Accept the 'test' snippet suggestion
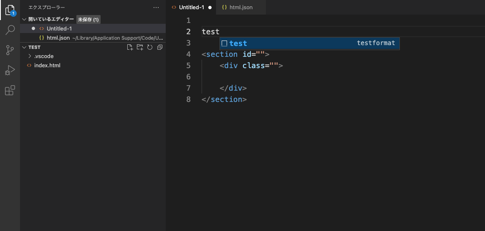Viewport: 485px width, 231px height. (x=310, y=43)
